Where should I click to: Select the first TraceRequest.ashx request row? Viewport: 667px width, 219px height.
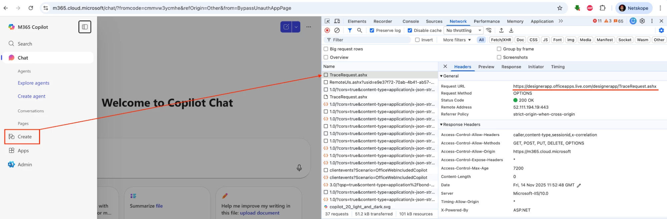[380, 75]
